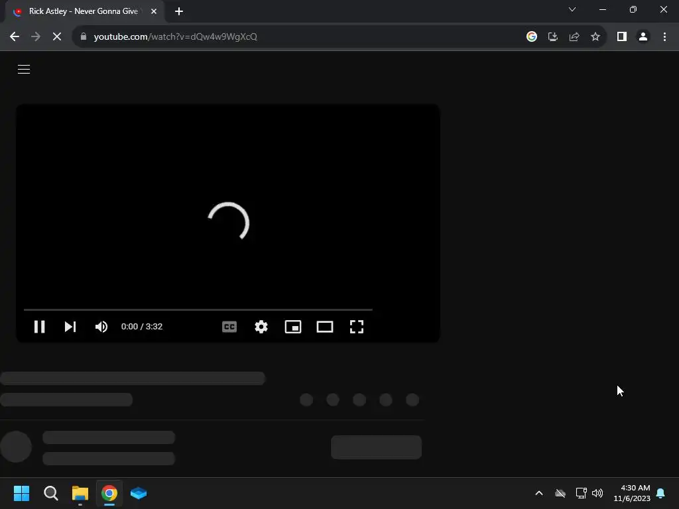Viewport: 679px width, 509px height.
Task: Open the Windows Start menu
Action: click(21, 493)
